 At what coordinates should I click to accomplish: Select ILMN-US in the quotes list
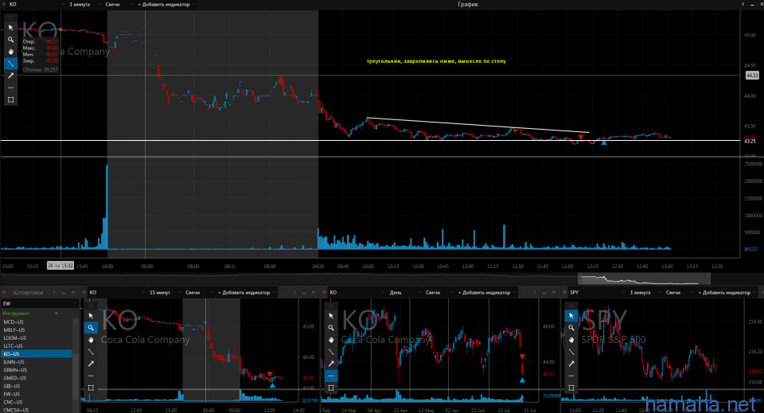tap(37, 362)
